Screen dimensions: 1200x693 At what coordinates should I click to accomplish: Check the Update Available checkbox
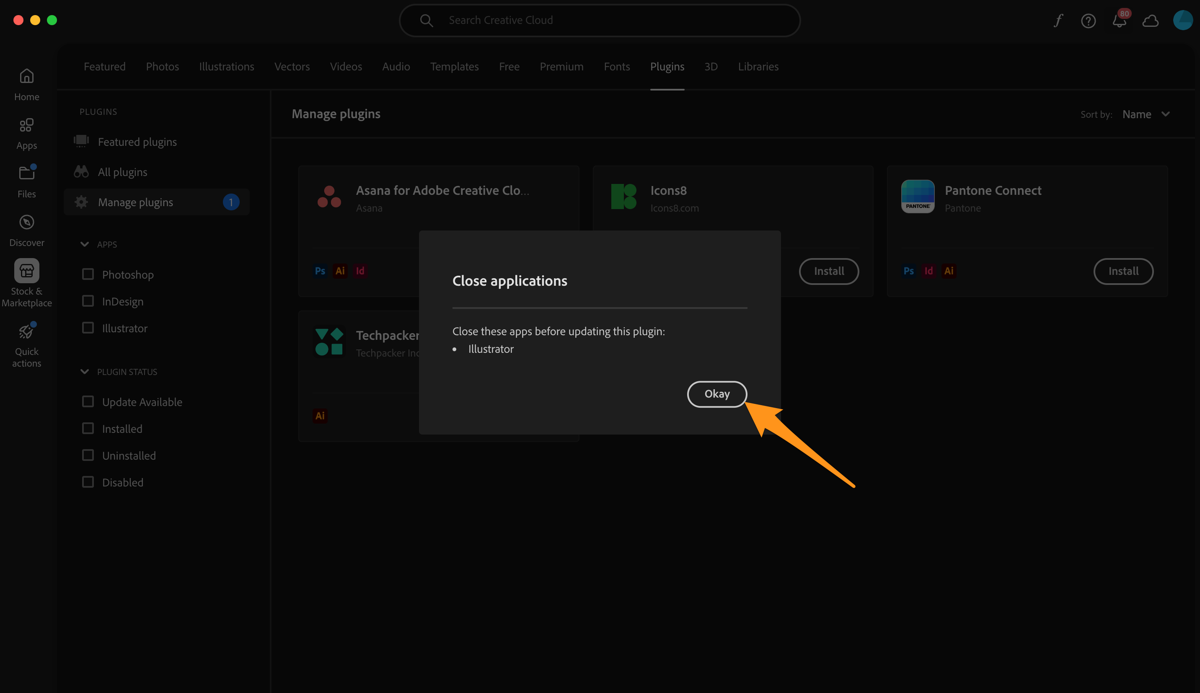click(88, 401)
